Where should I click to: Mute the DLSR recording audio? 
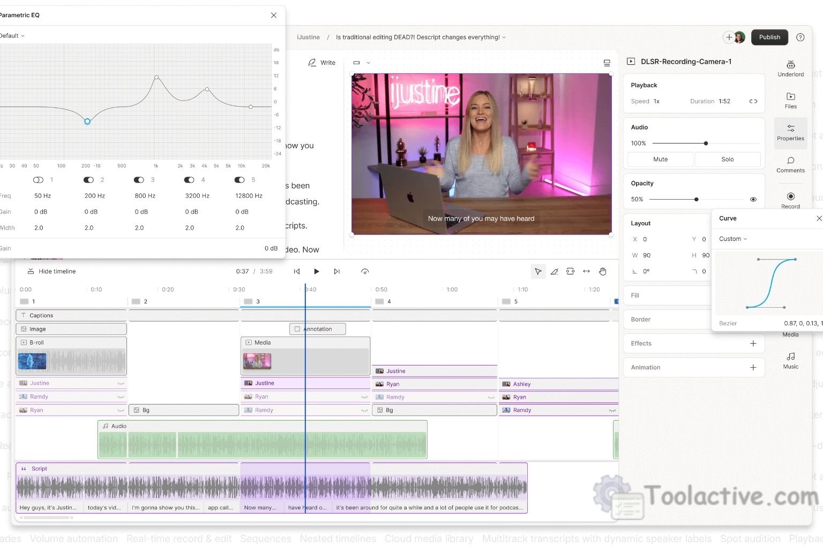[660, 159]
